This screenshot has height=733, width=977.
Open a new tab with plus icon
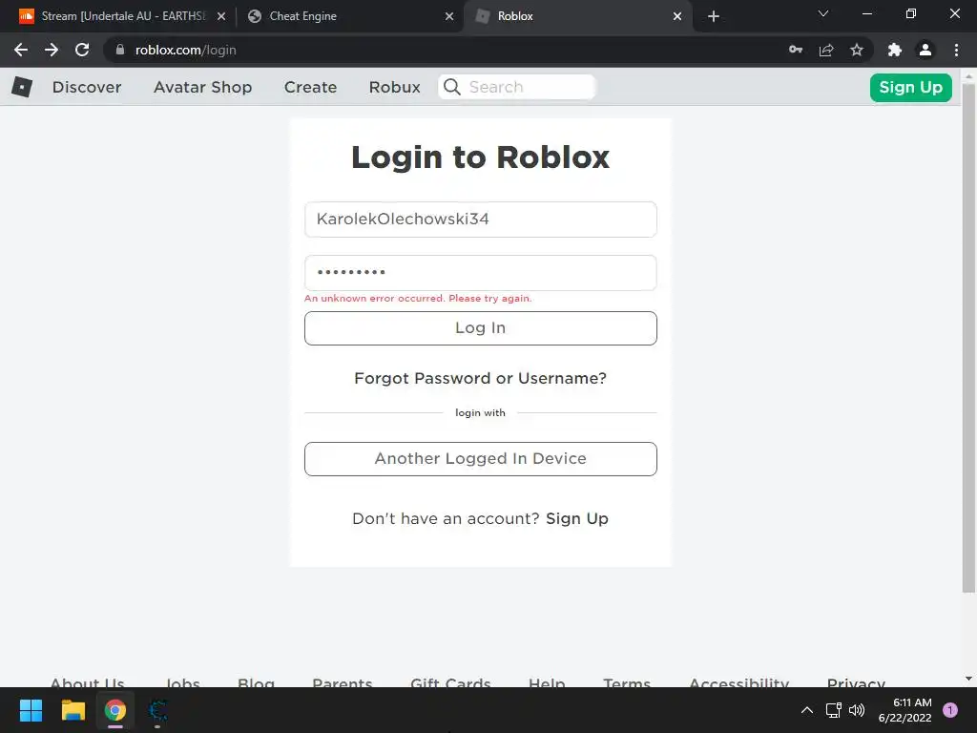[x=714, y=16]
